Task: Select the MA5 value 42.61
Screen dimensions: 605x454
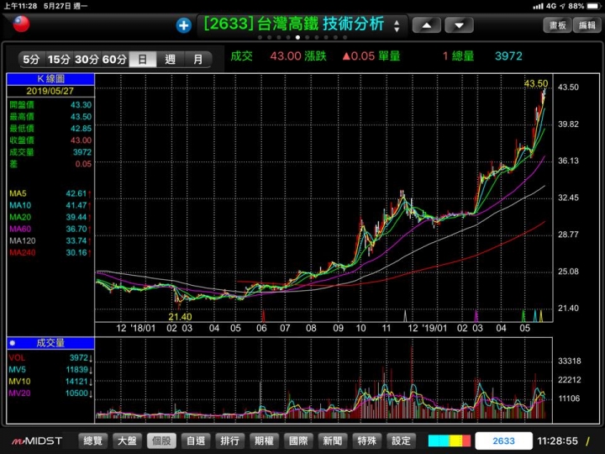Action: (x=76, y=193)
